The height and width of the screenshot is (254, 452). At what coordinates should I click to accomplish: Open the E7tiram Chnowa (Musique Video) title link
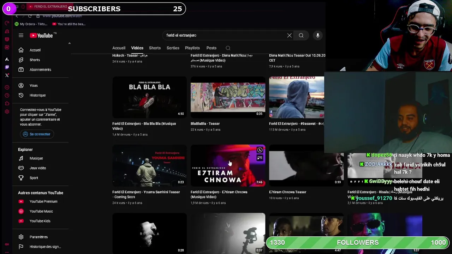tap(219, 194)
